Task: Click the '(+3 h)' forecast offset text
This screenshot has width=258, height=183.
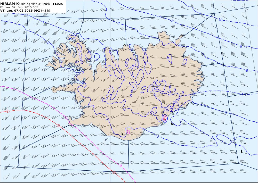Action: click(x=46, y=11)
